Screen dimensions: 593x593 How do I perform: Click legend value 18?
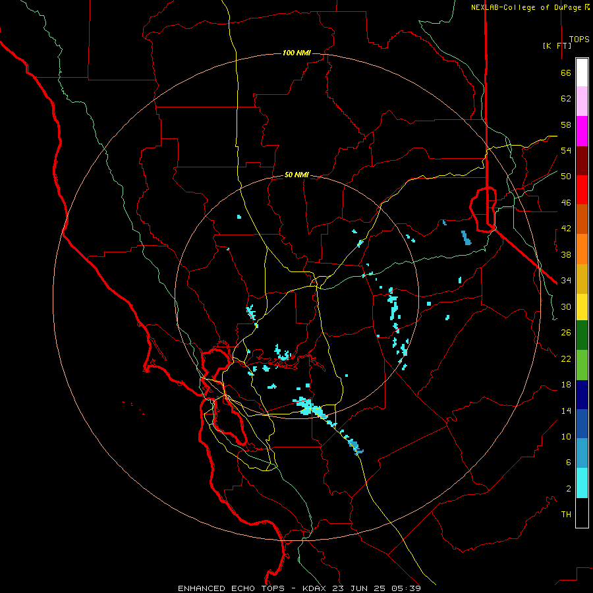pos(566,385)
